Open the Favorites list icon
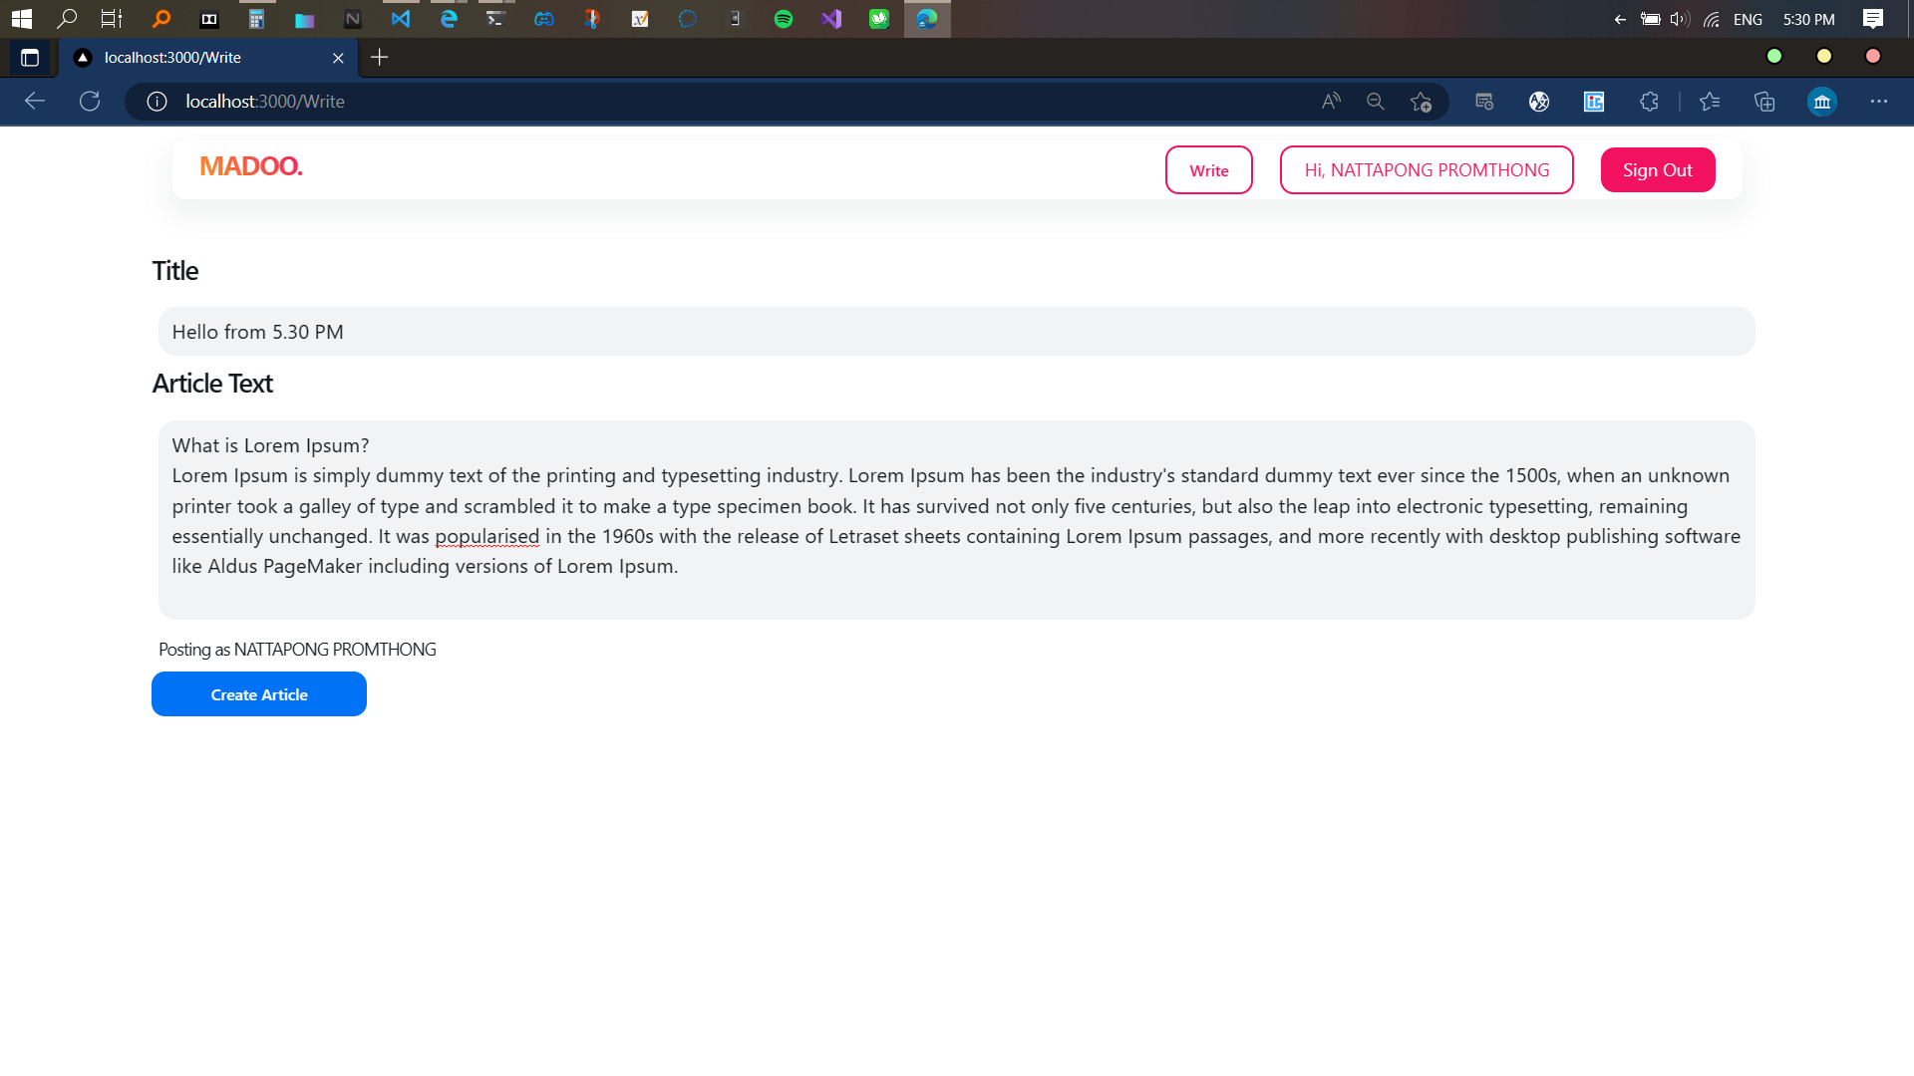 click(x=1710, y=102)
